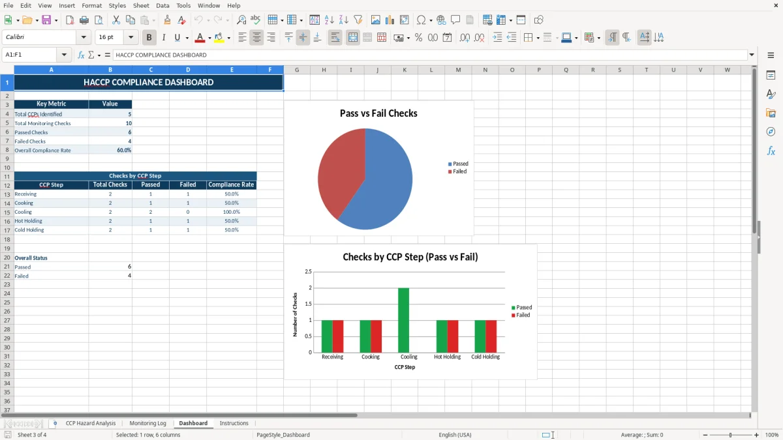Click the Clone Formatting paintbrush icon
Viewport: 783px width, 440px height.
coord(168,20)
